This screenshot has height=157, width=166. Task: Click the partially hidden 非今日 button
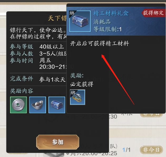tap(151, 115)
